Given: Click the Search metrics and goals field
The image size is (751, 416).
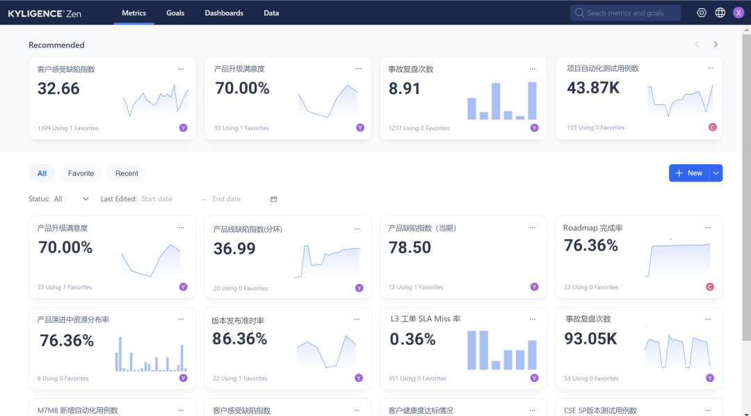Looking at the screenshot, I should point(625,13).
